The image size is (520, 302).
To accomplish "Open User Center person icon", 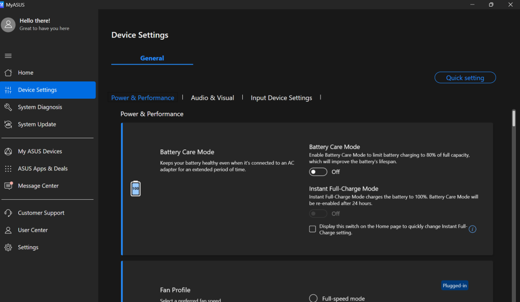I will click(x=8, y=230).
